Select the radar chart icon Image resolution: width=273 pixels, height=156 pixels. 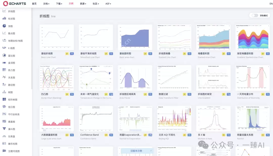(4, 55)
